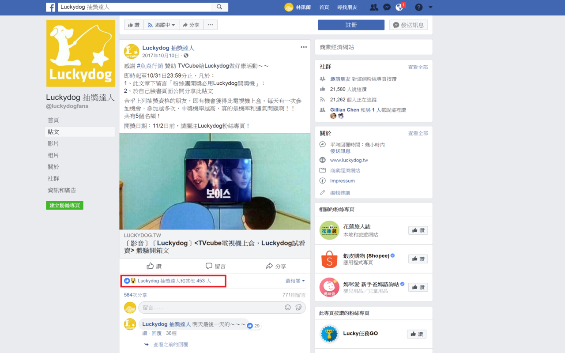Image resolution: width=565 pixels, height=353 pixels.
Task: Open page more-options ellipsis button
Action: [x=211, y=25]
